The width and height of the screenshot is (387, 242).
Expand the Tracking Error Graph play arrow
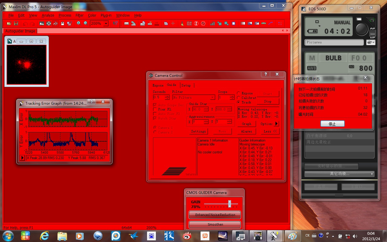pyautogui.click(x=22, y=158)
